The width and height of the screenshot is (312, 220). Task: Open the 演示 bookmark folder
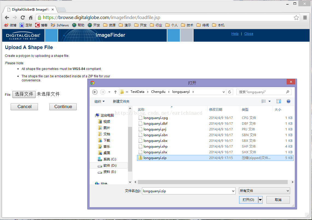tap(125, 25)
